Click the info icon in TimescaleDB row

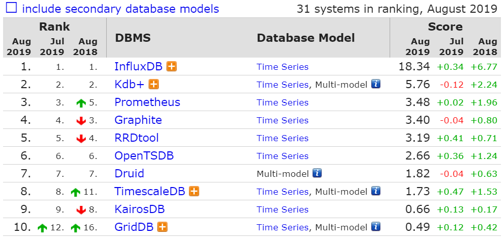pos(376,191)
